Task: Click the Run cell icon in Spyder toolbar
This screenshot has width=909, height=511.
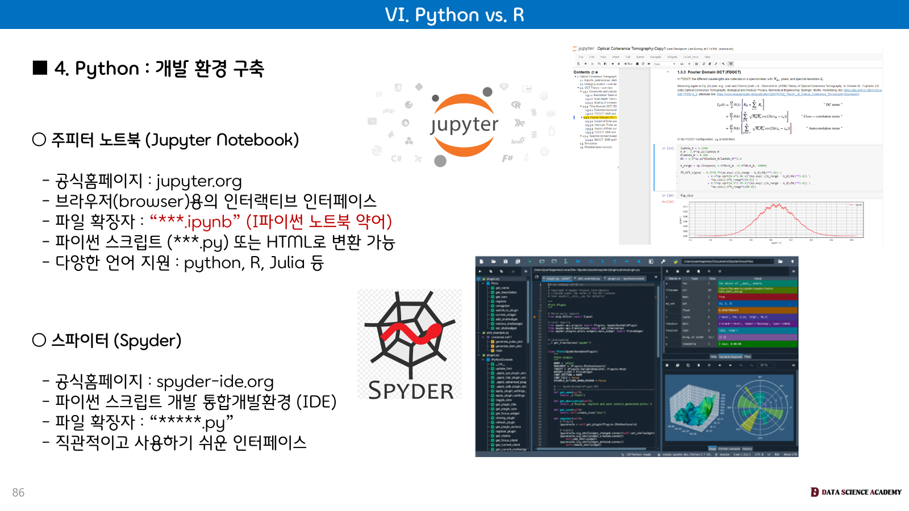Action: tap(542, 261)
